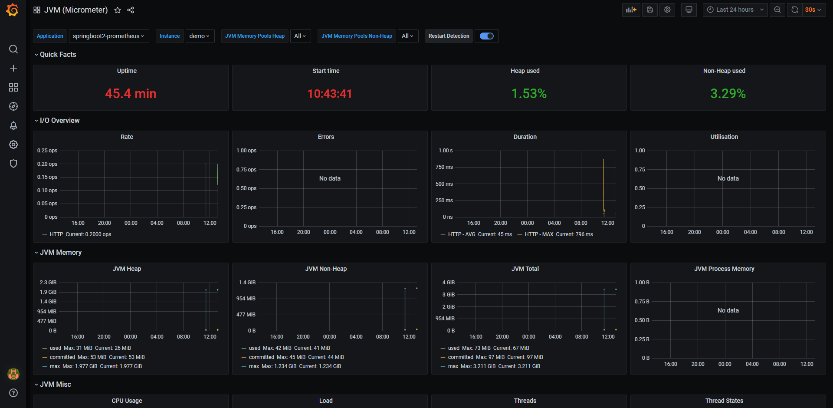Refresh the dashboard now
The height and width of the screenshot is (408, 833).
click(x=795, y=10)
